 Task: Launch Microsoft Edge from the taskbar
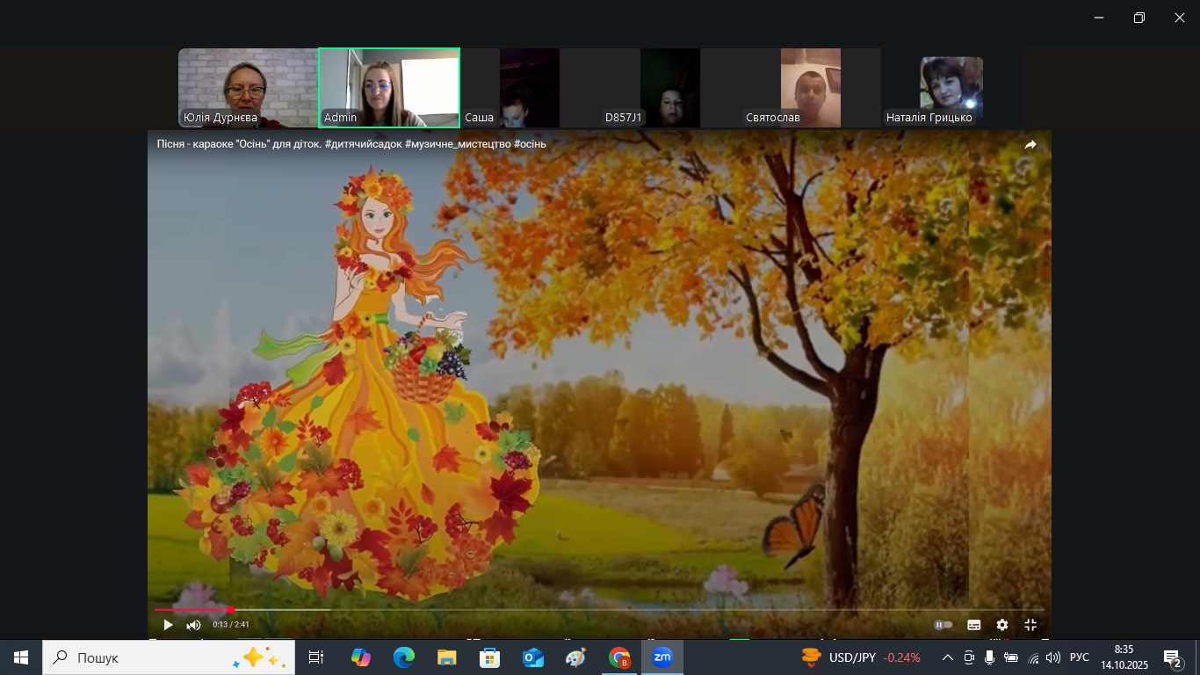[x=403, y=657]
